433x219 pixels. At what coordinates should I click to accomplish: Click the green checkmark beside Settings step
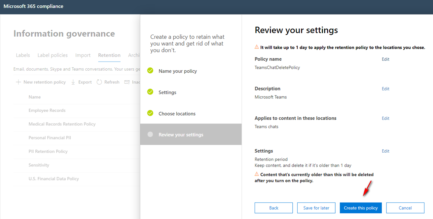150,92
